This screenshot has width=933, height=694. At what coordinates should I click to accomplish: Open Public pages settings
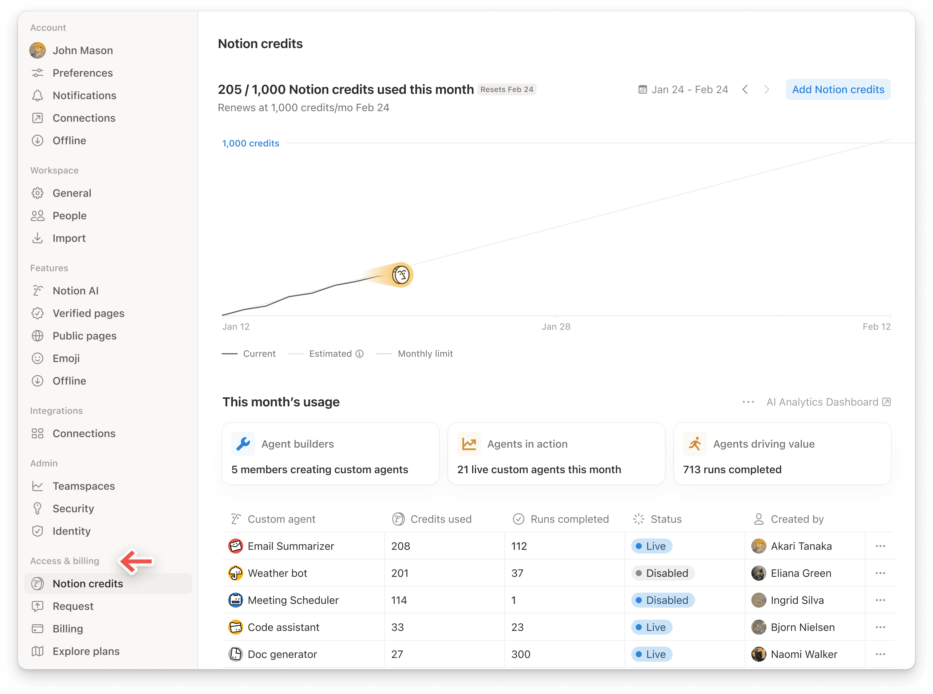pyautogui.click(x=84, y=336)
